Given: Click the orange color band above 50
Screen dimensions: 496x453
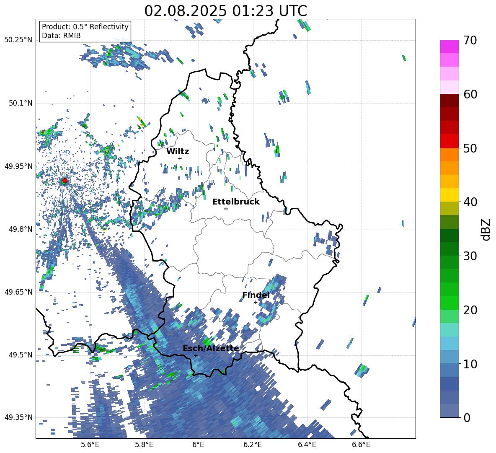Looking at the screenshot, I should point(449,154).
